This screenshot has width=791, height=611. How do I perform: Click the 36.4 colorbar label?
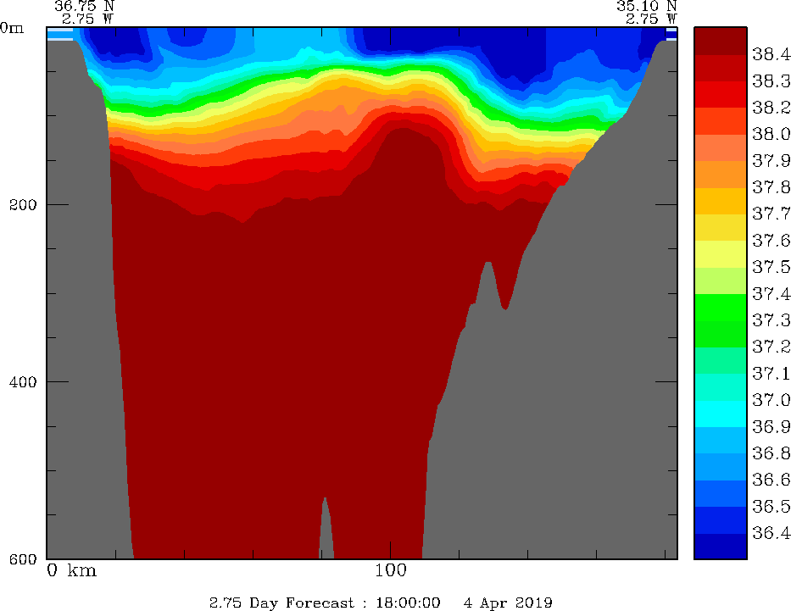772,533
